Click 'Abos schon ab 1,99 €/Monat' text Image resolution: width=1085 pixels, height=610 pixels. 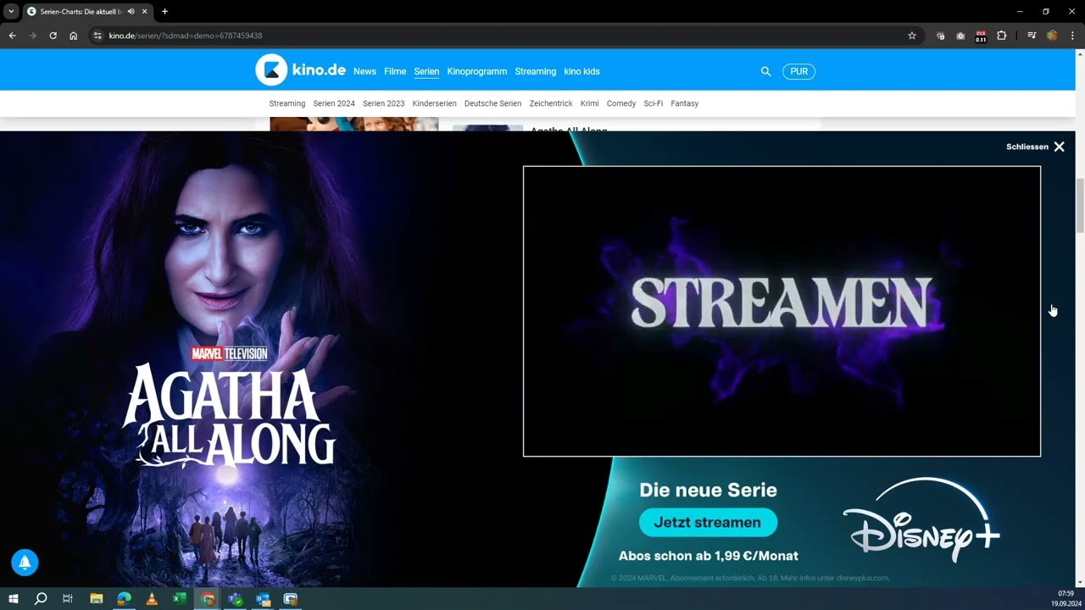click(709, 556)
